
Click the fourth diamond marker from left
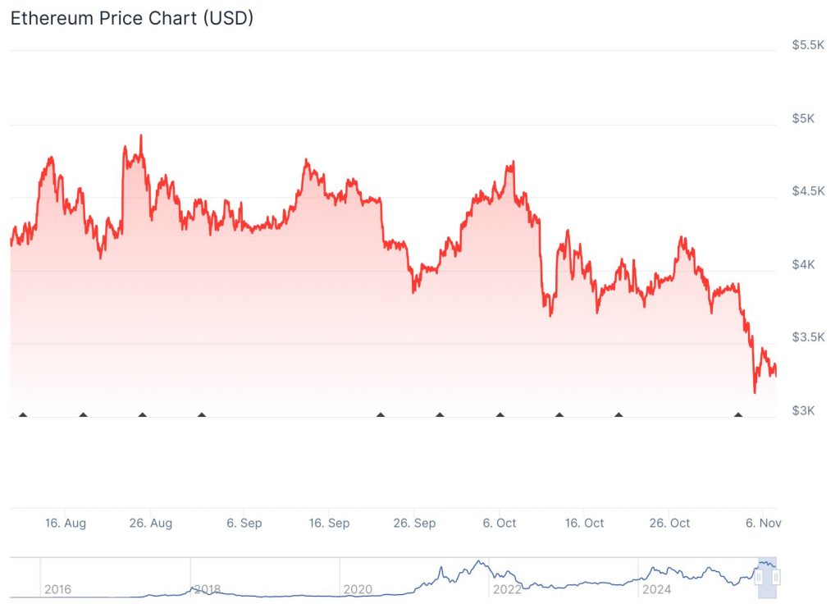tap(202, 415)
